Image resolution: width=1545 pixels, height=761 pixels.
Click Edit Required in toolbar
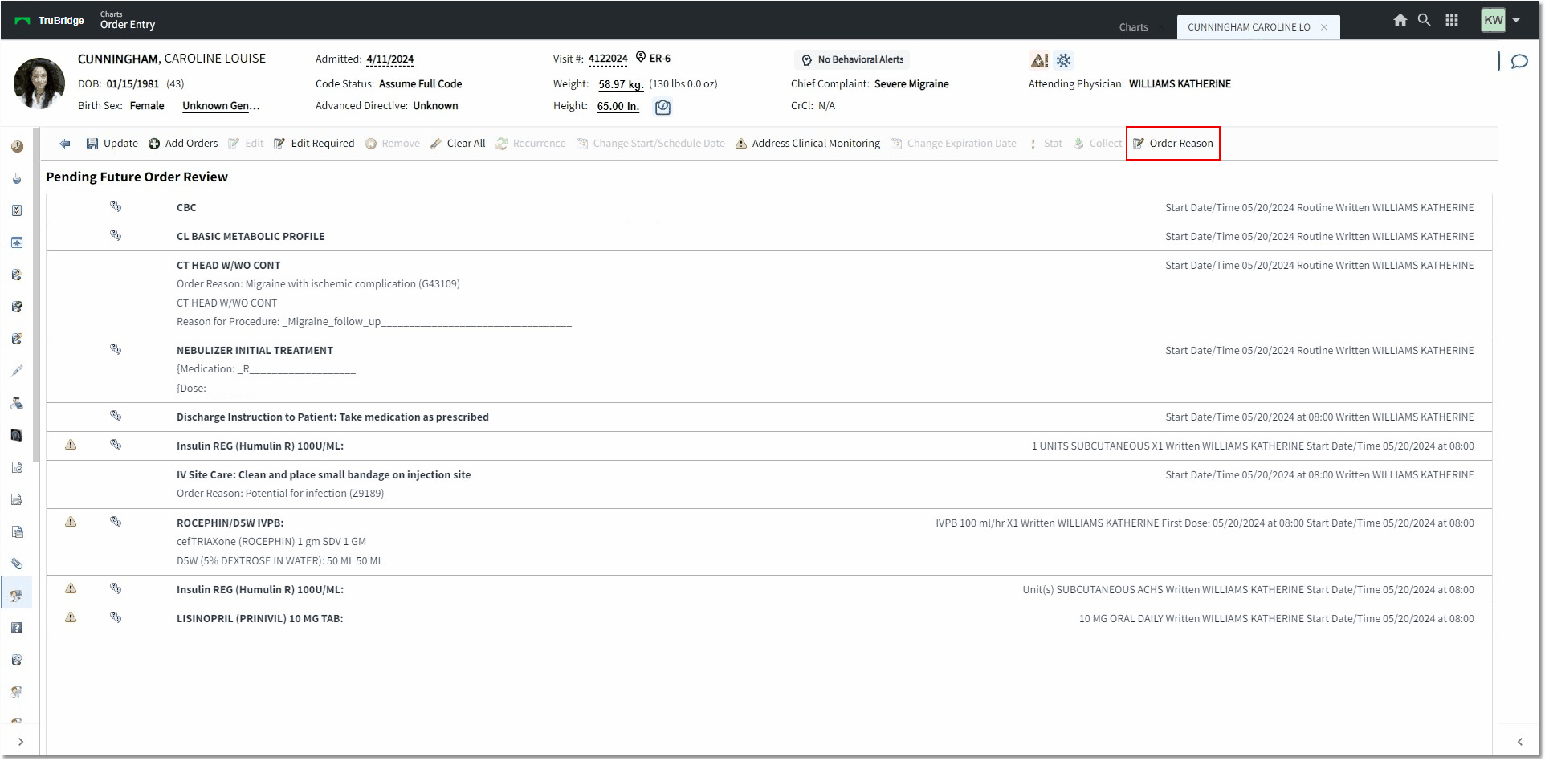[314, 144]
